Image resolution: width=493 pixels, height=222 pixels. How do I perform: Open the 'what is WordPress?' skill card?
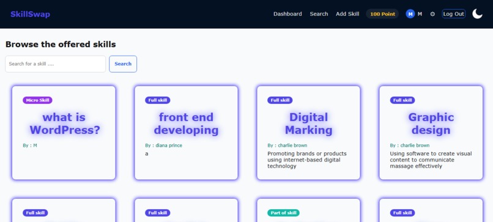tap(64, 133)
